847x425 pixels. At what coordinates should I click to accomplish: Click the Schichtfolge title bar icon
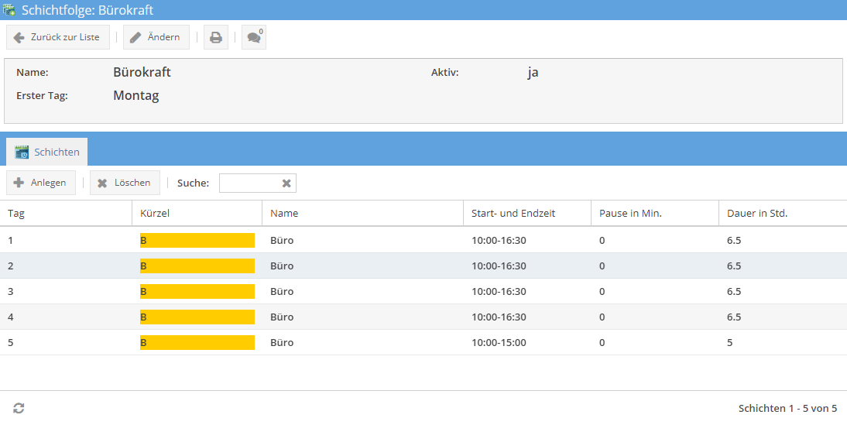(x=10, y=10)
